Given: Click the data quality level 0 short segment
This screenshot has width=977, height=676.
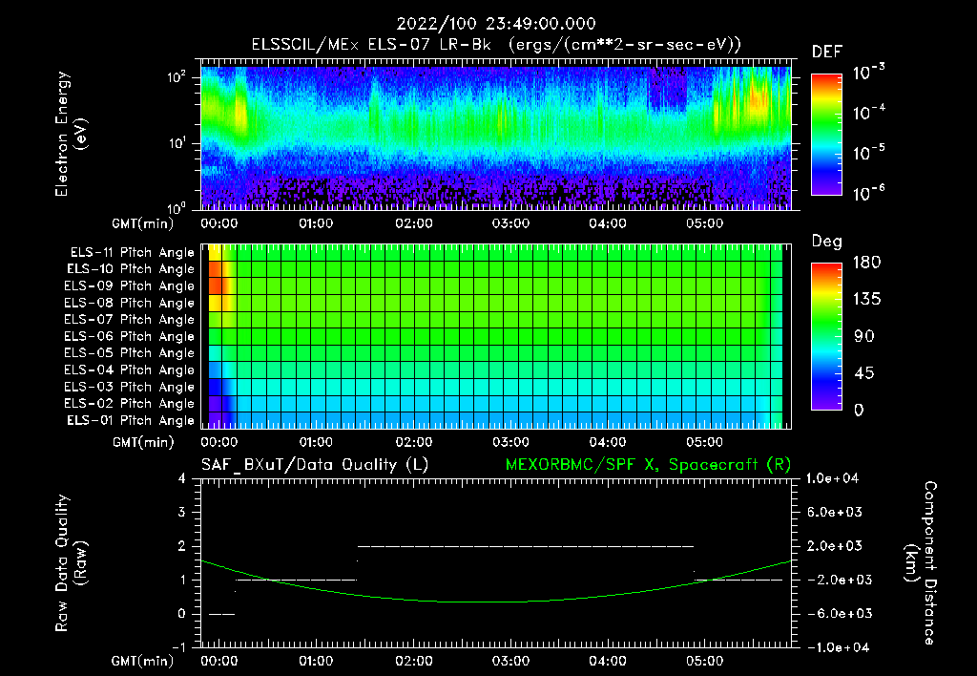Looking at the screenshot, I should tap(221, 614).
